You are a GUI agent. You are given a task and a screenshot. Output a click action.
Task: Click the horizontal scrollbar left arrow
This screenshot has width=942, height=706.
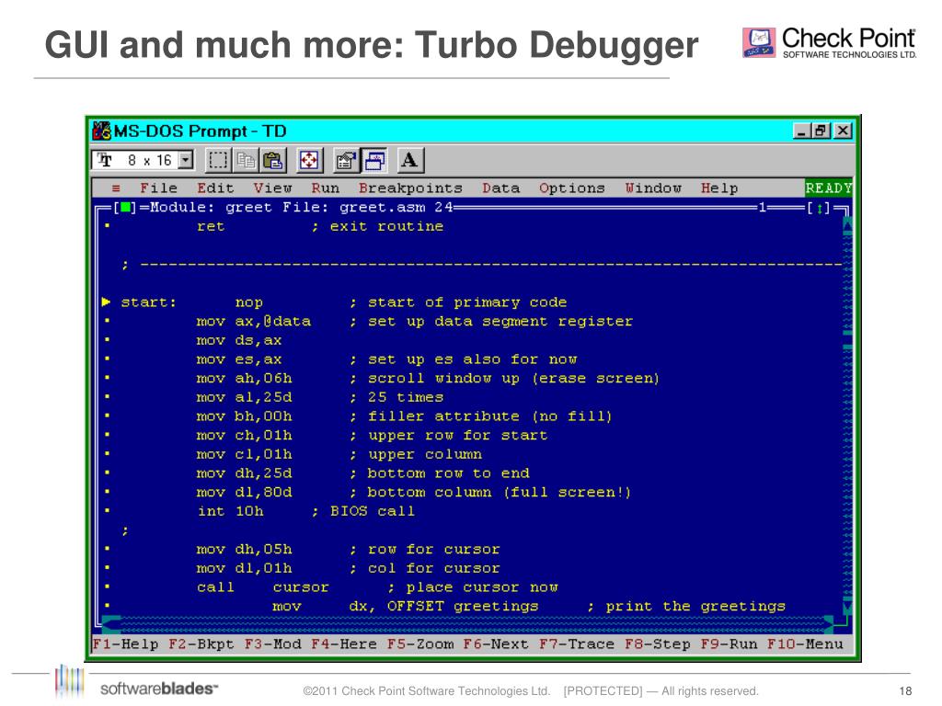pyautogui.click(x=111, y=624)
